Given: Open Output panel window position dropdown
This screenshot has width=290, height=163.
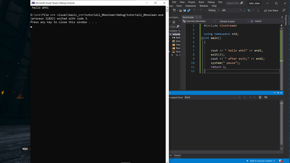Looking at the screenshot, I should (x=274, y=93).
